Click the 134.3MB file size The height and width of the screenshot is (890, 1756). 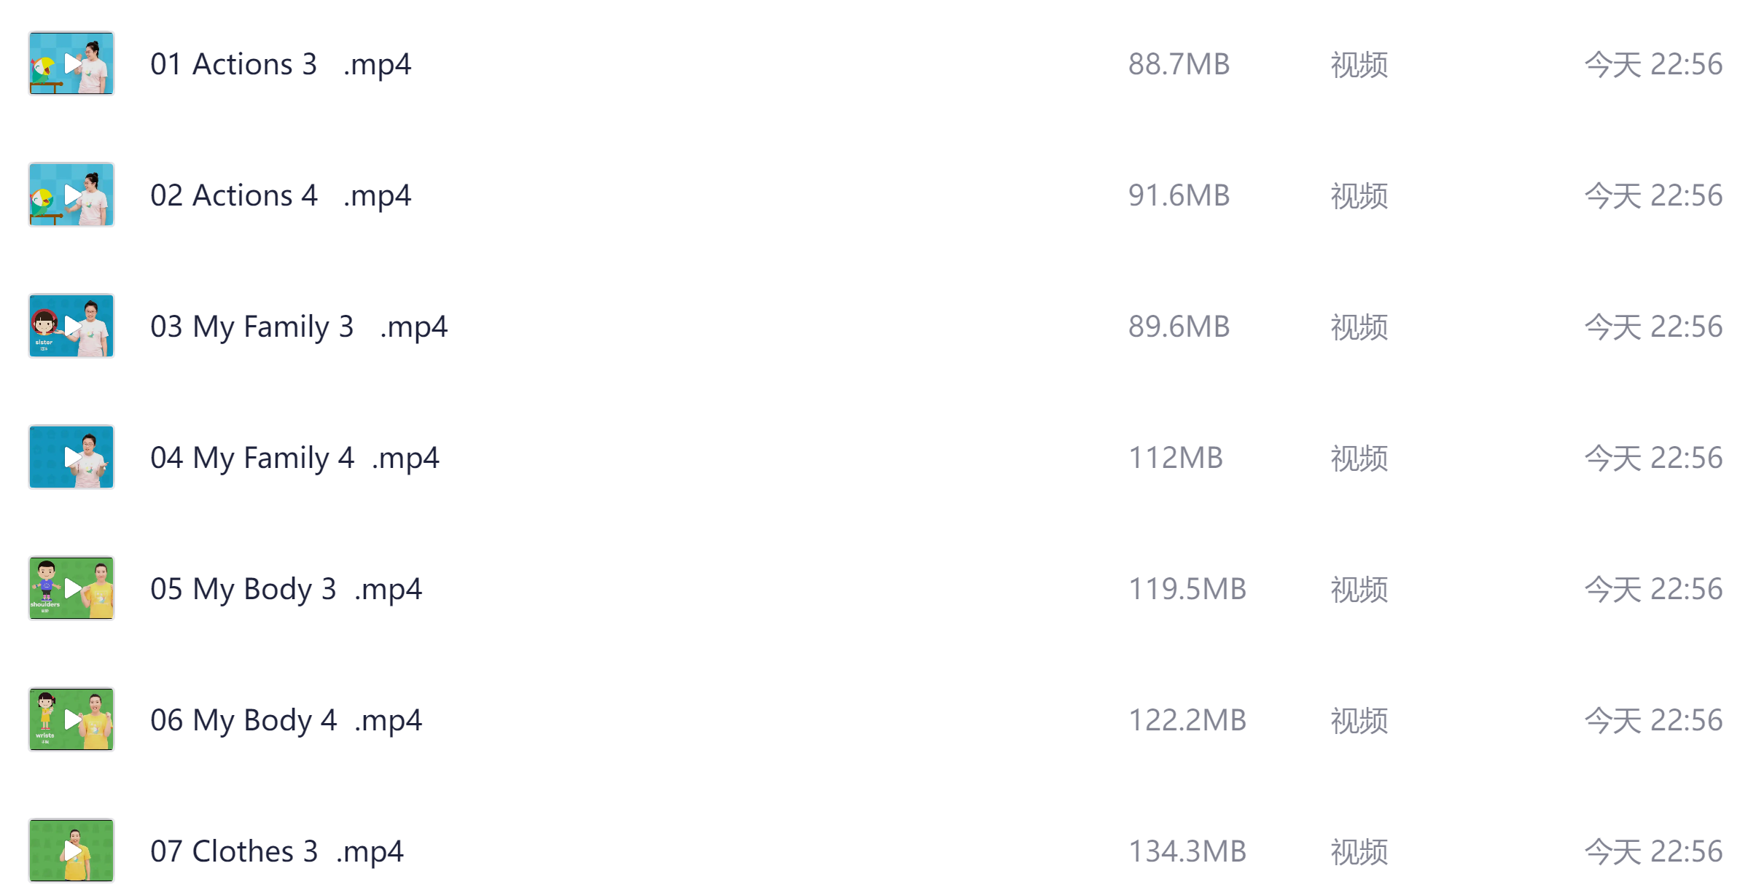[x=1187, y=851]
